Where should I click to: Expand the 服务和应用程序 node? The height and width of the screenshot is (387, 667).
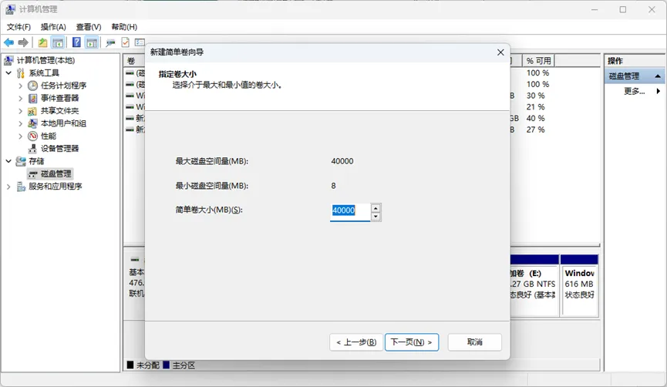(8, 187)
